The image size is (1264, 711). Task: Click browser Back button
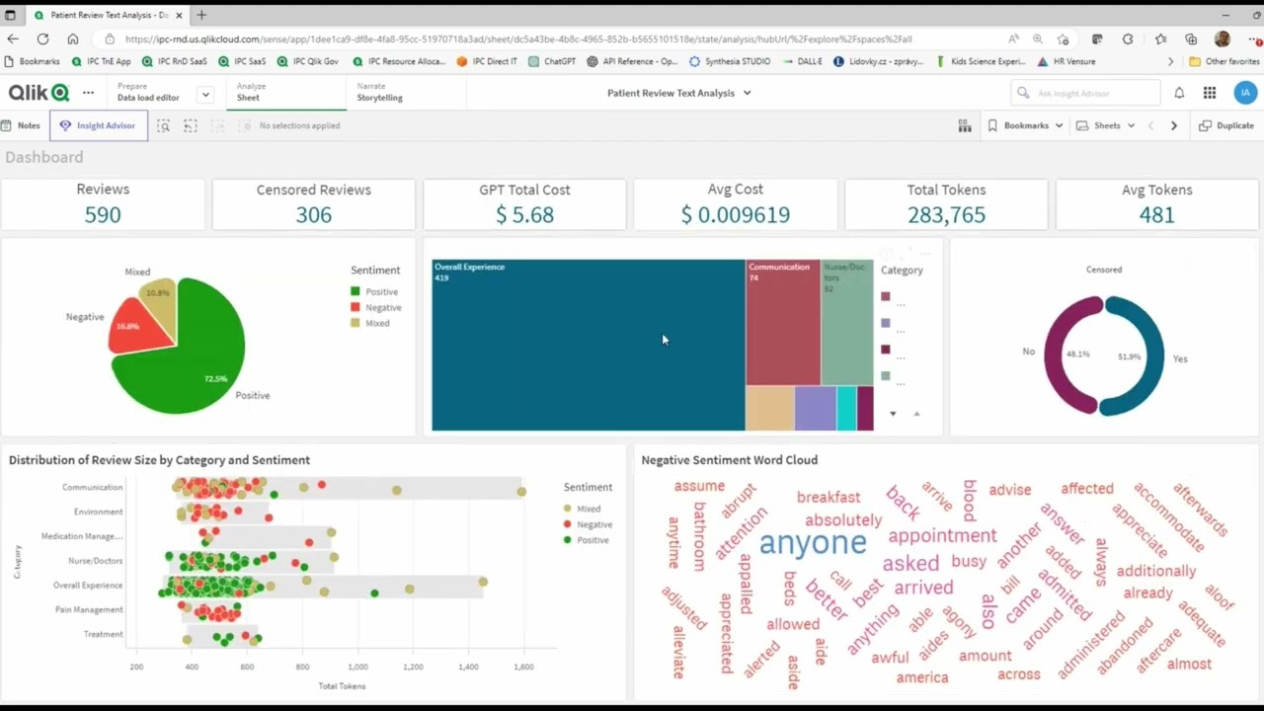pos(13,39)
